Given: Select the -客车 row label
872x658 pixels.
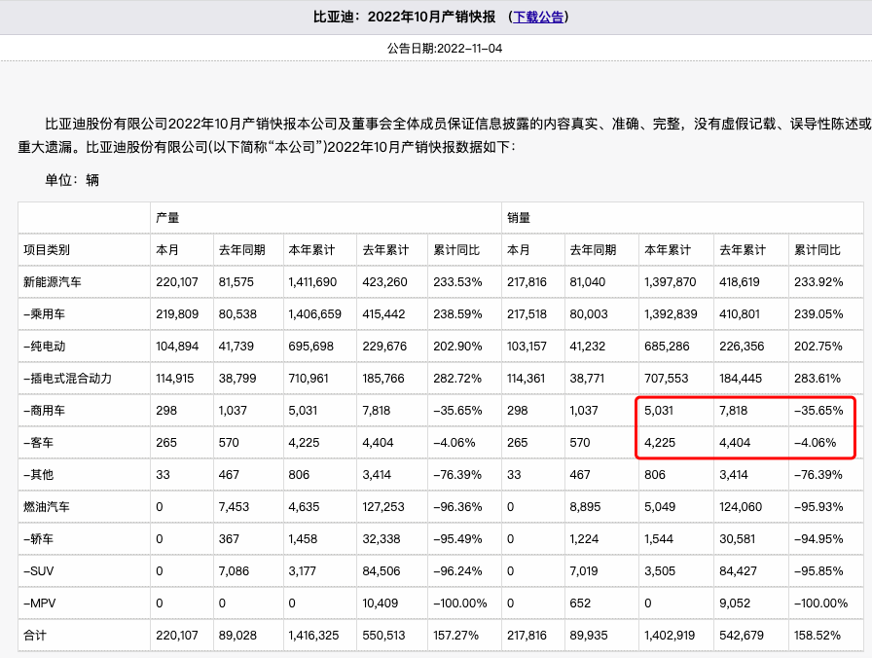Looking at the screenshot, I should pyautogui.click(x=39, y=443).
